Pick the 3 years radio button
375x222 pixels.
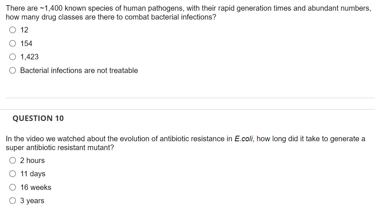pos(13,201)
